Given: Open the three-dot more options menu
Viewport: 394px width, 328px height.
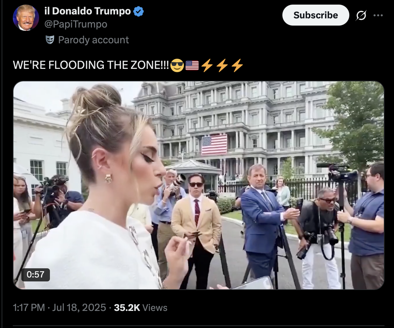Looking at the screenshot, I should (378, 15).
